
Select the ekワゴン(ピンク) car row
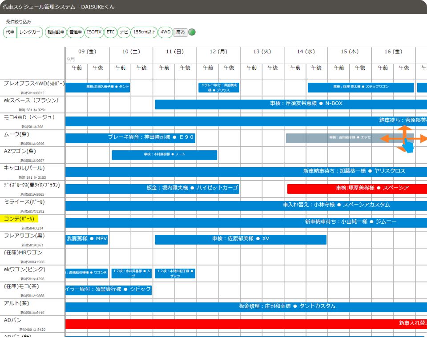[x=32, y=273]
